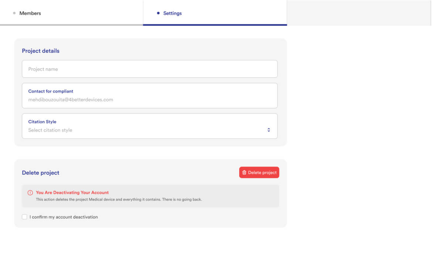
Task: Click the Contact for compliant label
Action: (51, 91)
